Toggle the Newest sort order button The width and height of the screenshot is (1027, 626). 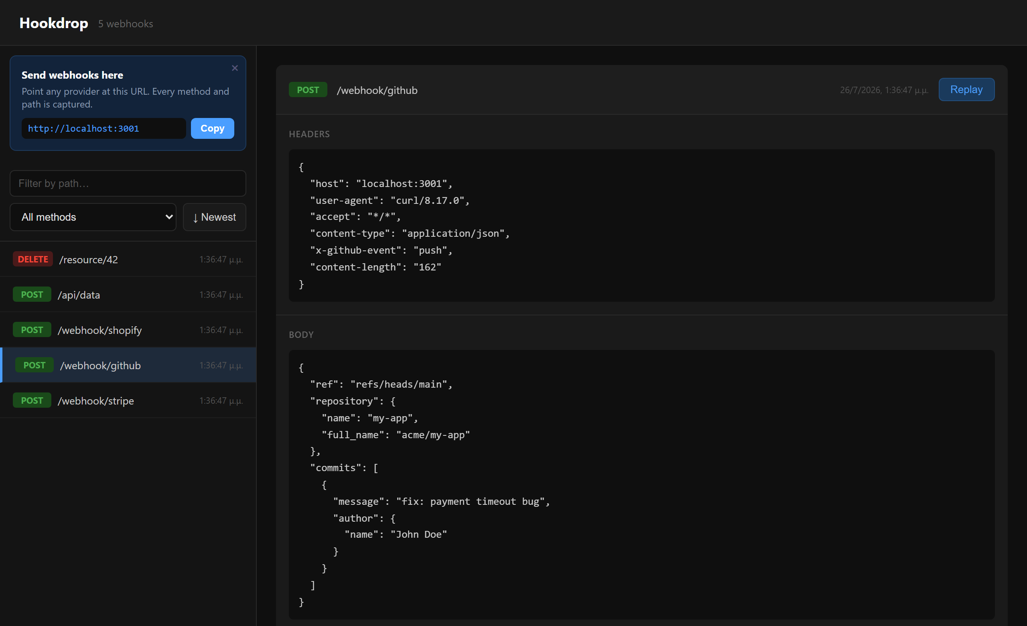click(x=214, y=217)
